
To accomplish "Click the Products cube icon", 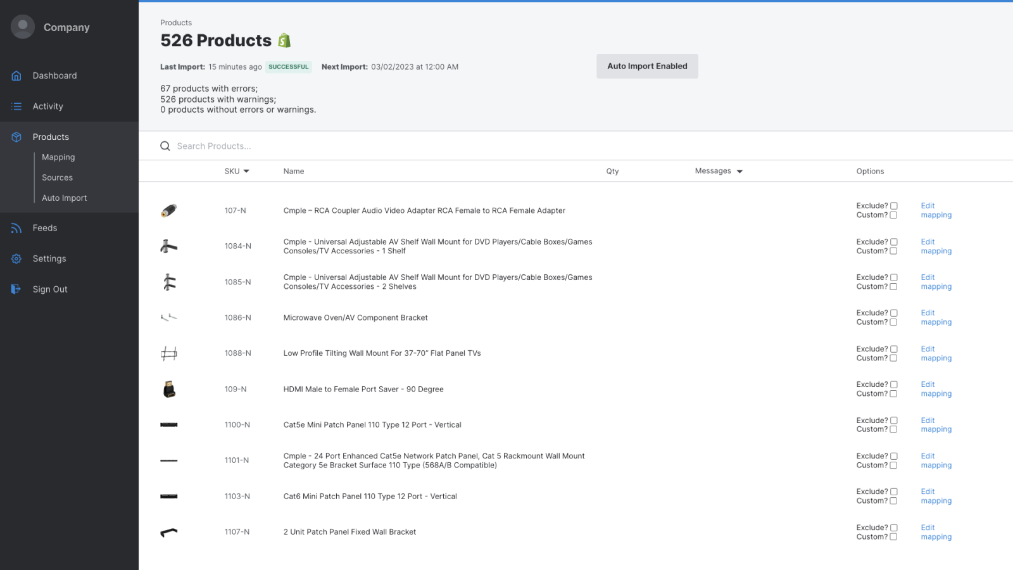I will tap(16, 137).
